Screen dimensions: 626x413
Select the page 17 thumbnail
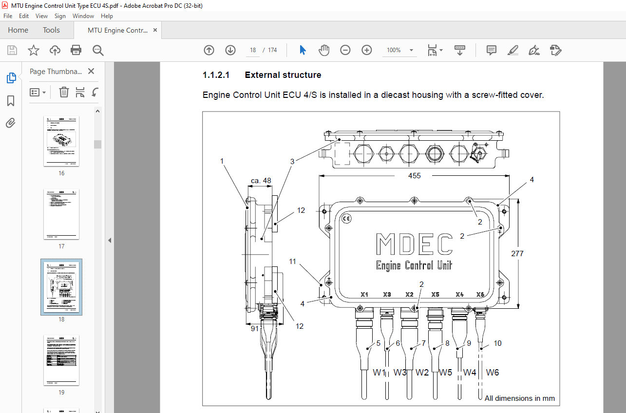click(x=61, y=214)
